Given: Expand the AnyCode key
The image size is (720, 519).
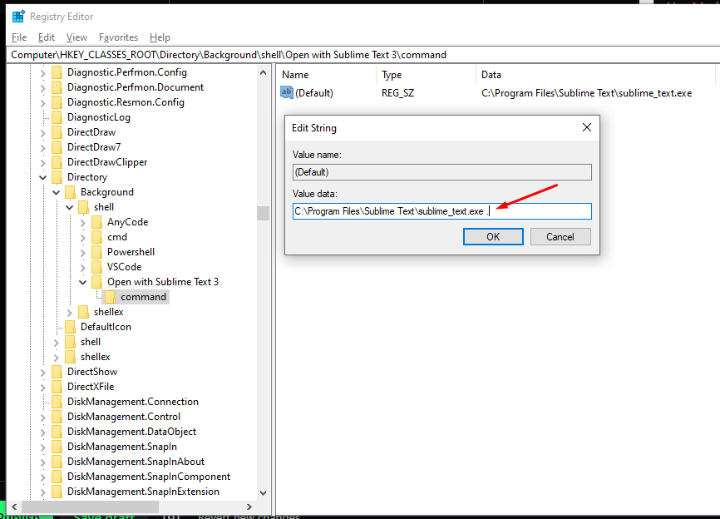Looking at the screenshot, I should coord(82,223).
